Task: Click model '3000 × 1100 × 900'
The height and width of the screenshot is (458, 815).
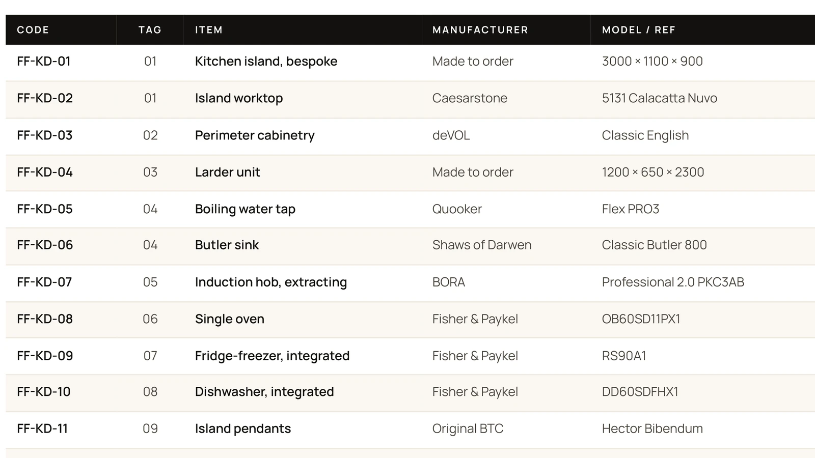Action: (x=652, y=62)
